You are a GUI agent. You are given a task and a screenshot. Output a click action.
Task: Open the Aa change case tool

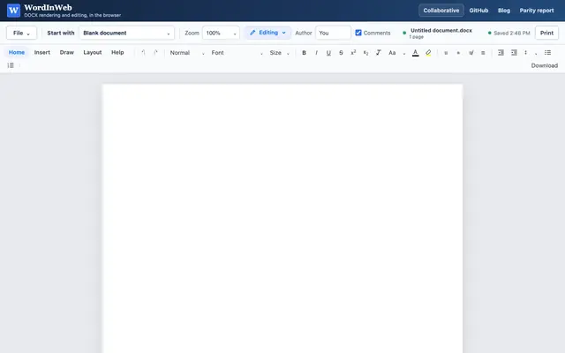392,53
